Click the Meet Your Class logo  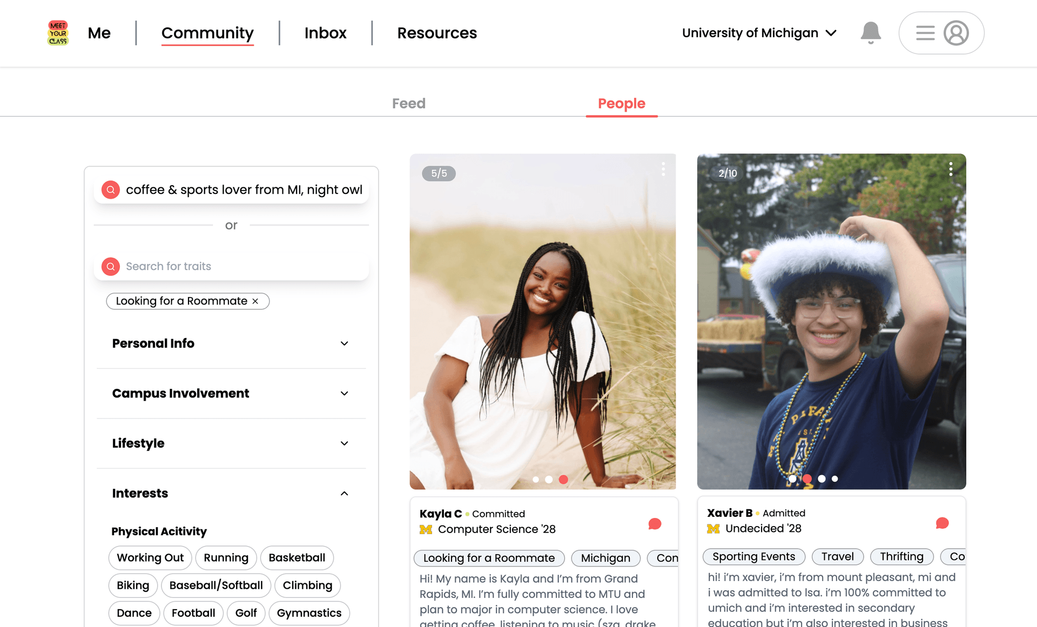pos(58,33)
